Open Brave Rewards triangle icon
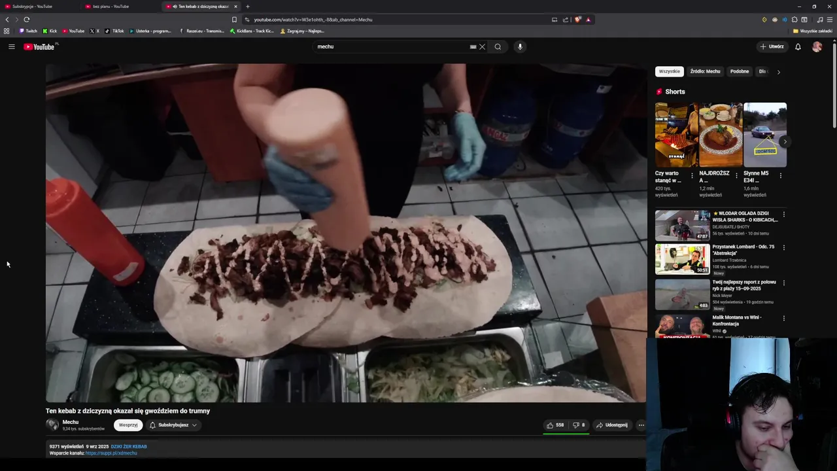Screen dimensions: 837x471 (x=588, y=20)
